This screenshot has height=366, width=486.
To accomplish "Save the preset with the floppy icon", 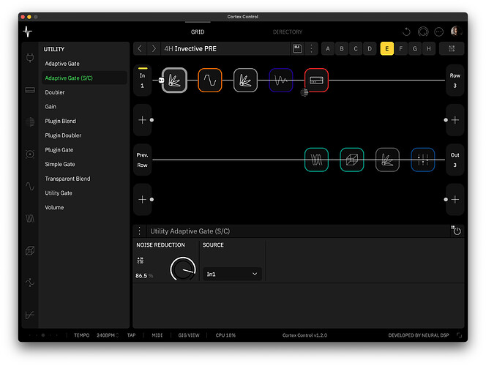I will point(297,48).
